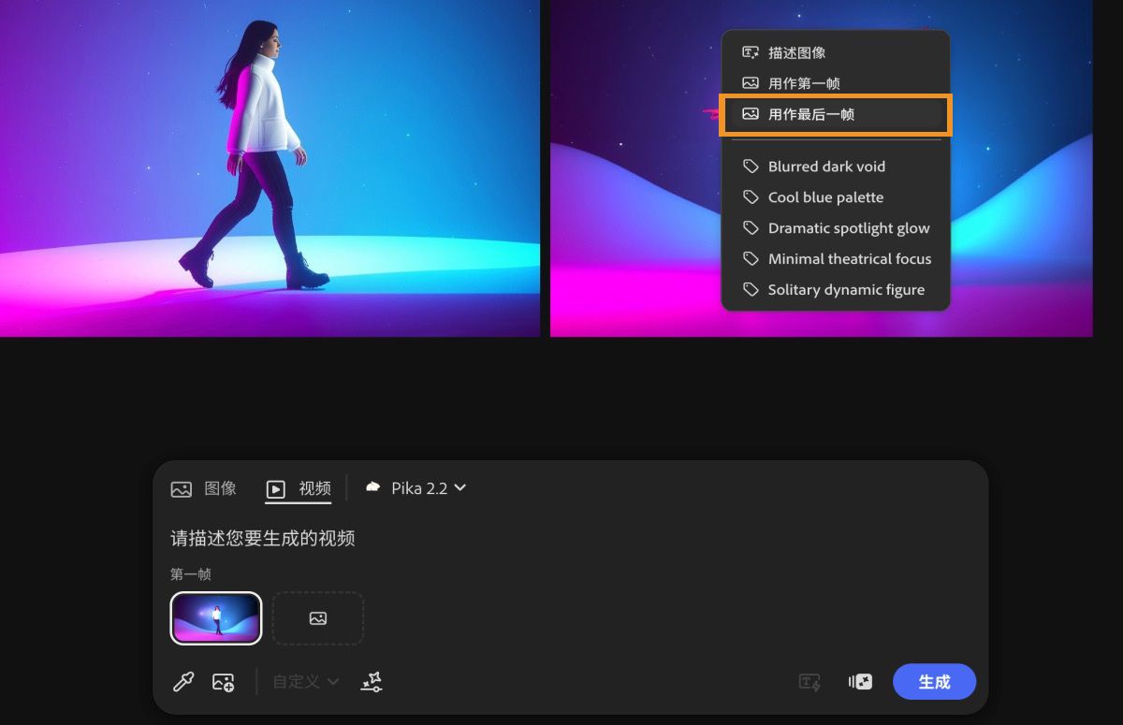
Task: Switch to the 图像 tab
Action: (x=204, y=488)
